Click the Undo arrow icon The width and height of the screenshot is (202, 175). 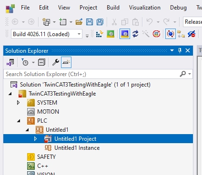pos(150,22)
